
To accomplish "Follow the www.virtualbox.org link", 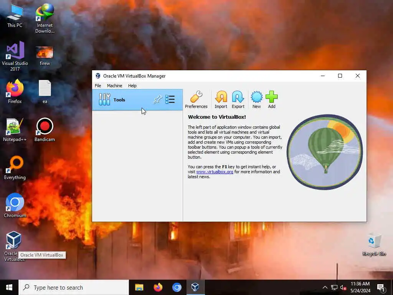I will [x=215, y=172].
